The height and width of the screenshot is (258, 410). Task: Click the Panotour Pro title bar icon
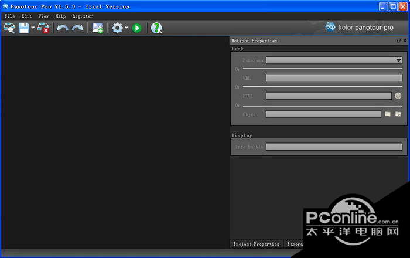[5, 6]
